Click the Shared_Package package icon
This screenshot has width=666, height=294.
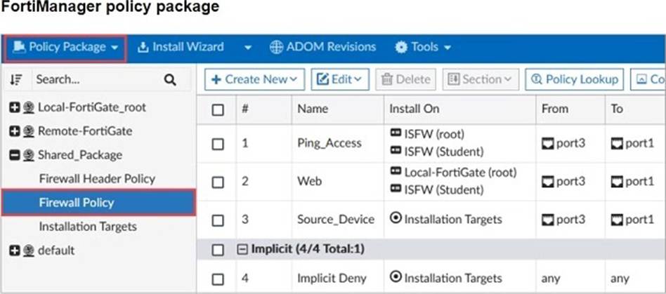click(x=29, y=155)
